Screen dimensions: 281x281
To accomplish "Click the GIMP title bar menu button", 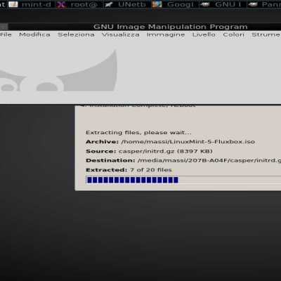I will coord(4,27).
